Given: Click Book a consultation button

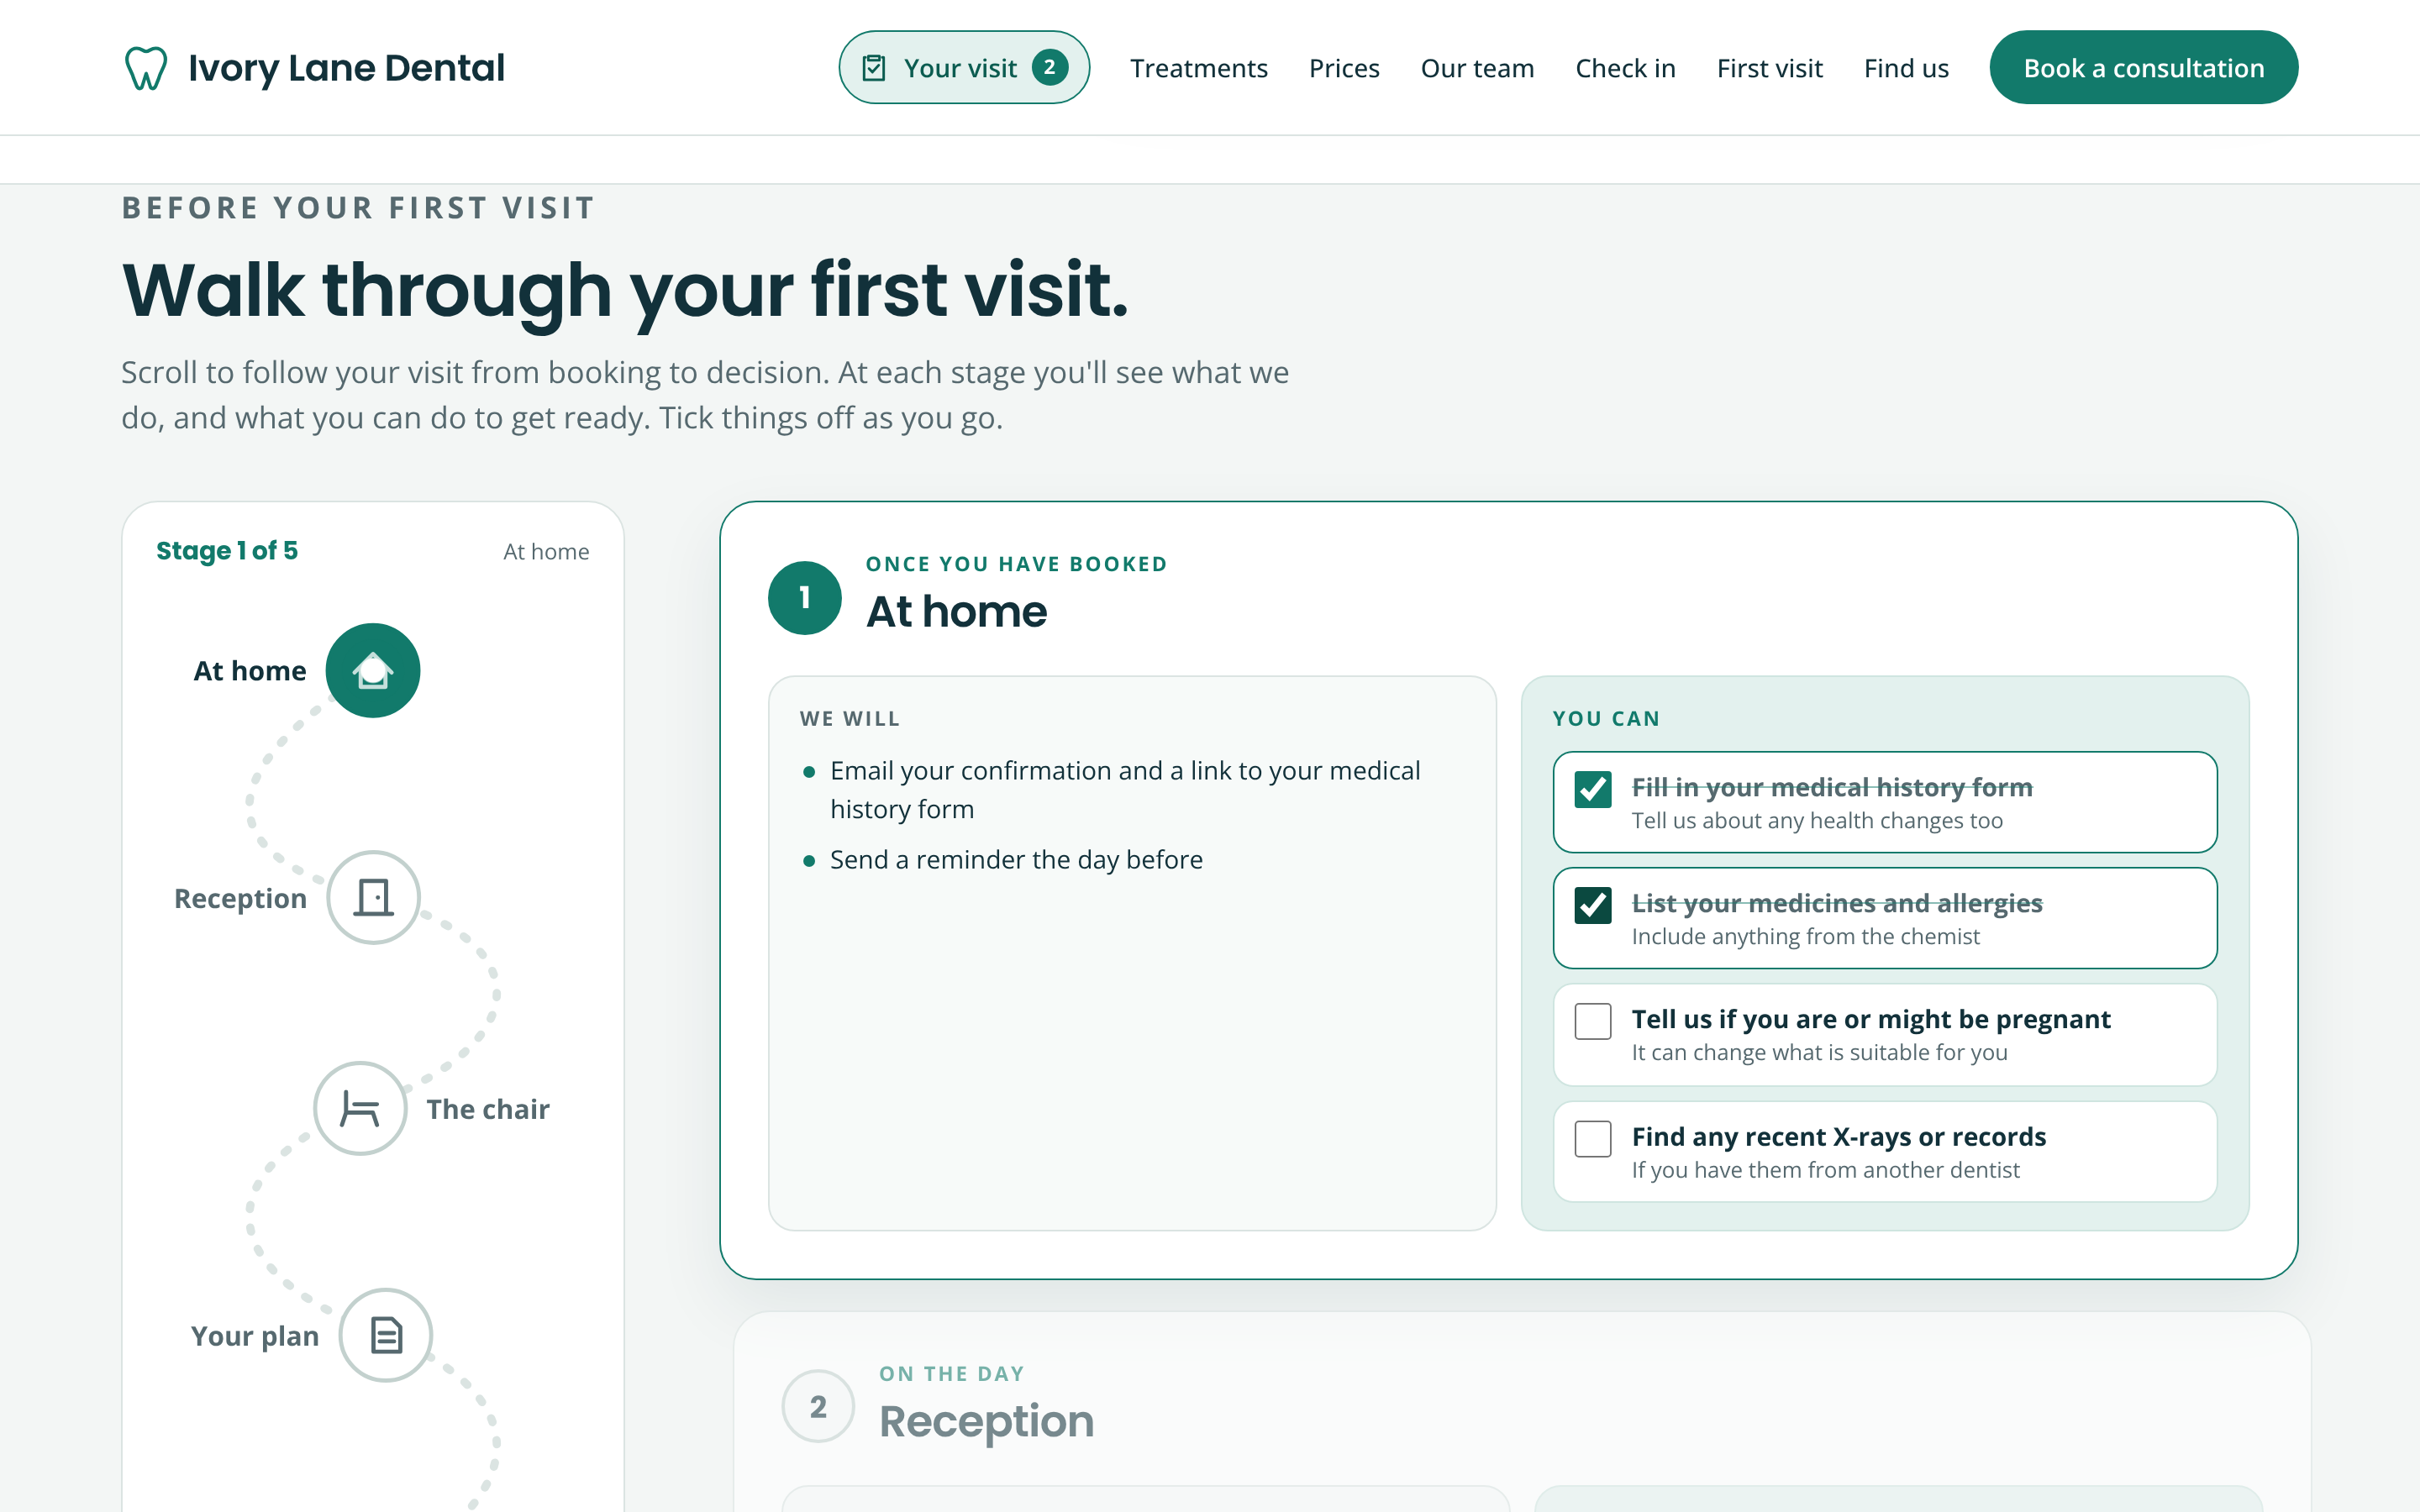Looking at the screenshot, I should coord(2144,68).
